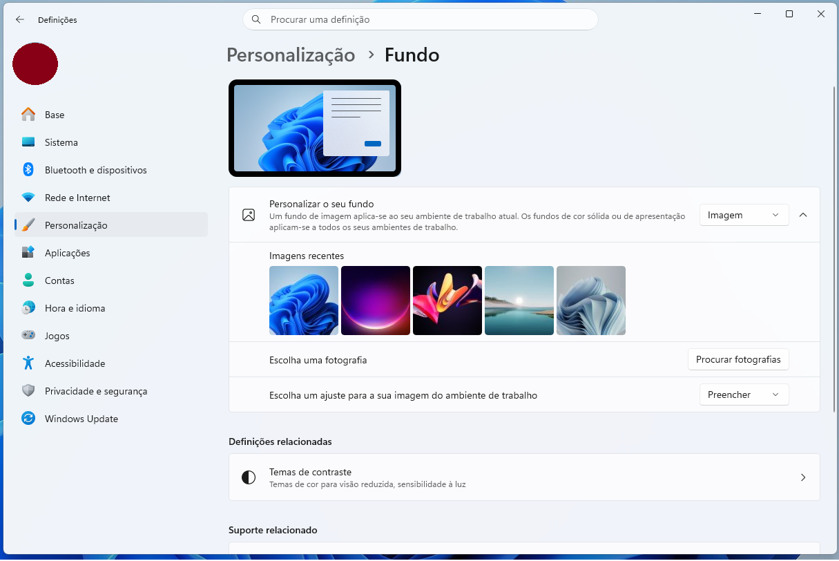Click the Procurar uma definição search field

click(x=420, y=19)
